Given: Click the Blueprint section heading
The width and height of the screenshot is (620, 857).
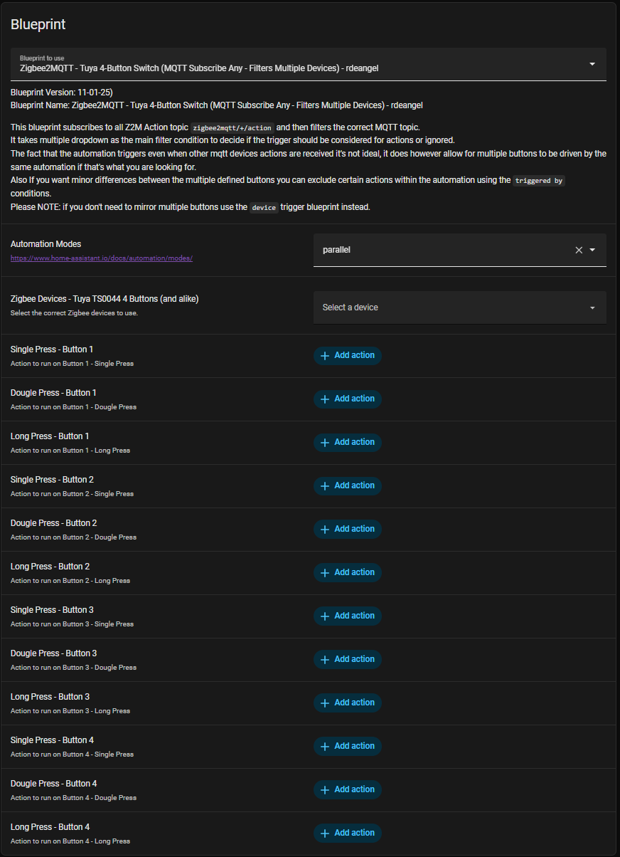Looking at the screenshot, I should 38,24.
